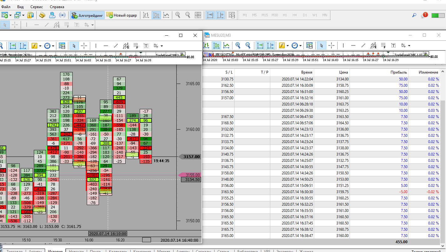This screenshot has width=446, height=252.
Task: Select the M15 timeframe button
Action: (x=265, y=15)
